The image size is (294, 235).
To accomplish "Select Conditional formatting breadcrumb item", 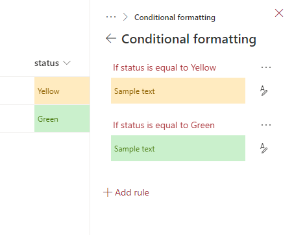I will coord(175,17).
